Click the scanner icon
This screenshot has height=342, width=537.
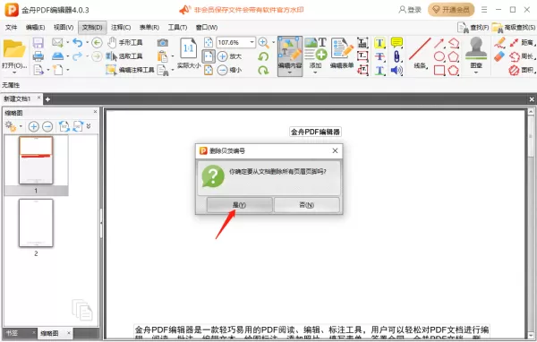coord(57,56)
